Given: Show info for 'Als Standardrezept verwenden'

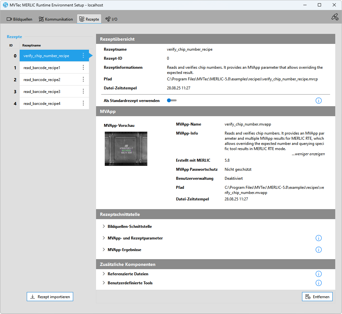Looking at the screenshot, I should (x=318, y=101).
